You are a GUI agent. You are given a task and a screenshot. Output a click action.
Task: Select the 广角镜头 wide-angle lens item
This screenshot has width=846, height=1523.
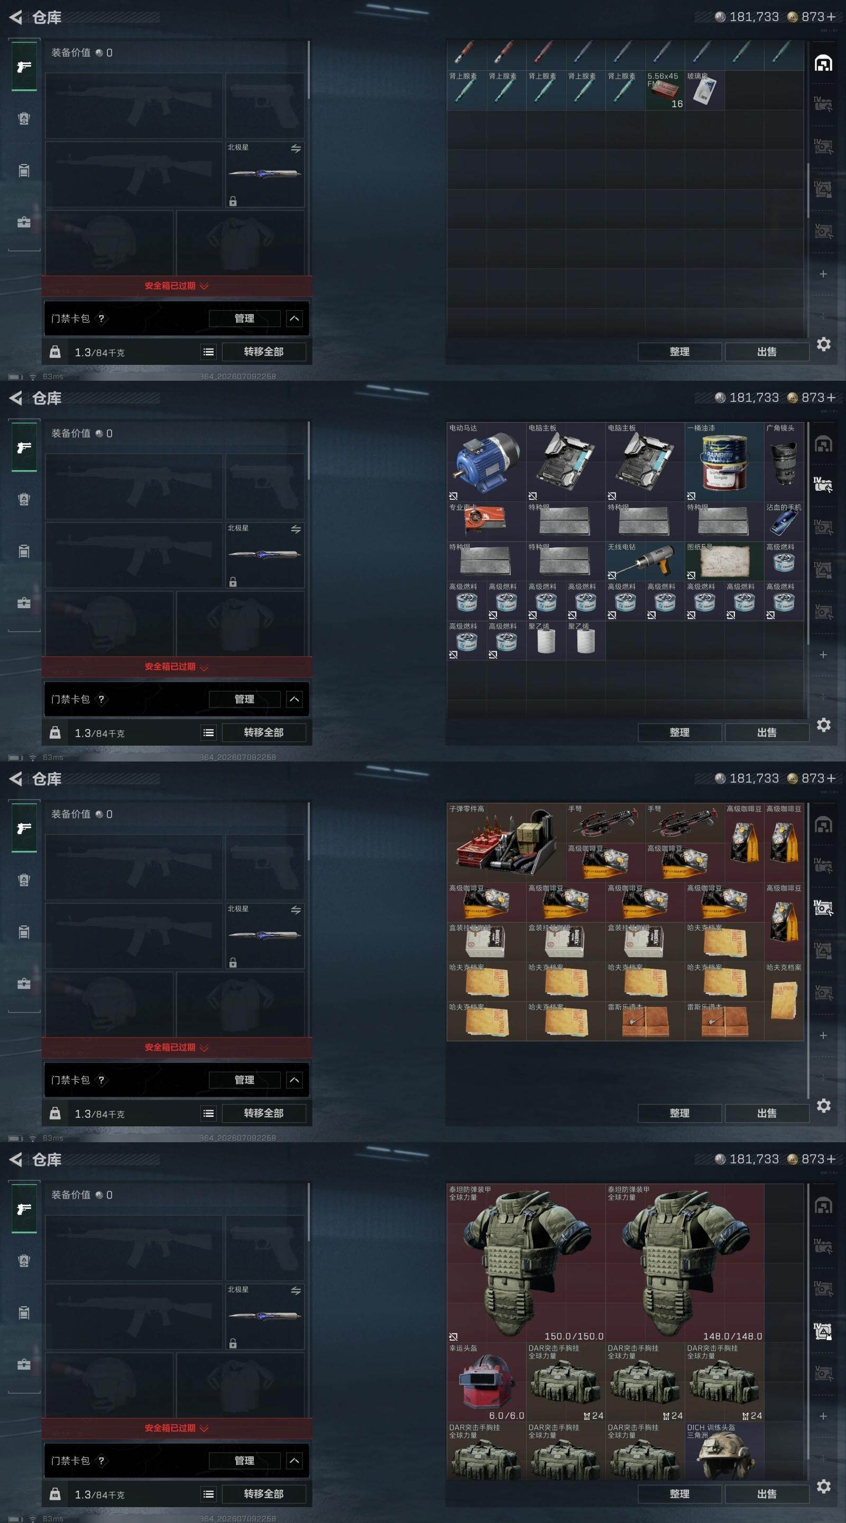click(784, 462)
